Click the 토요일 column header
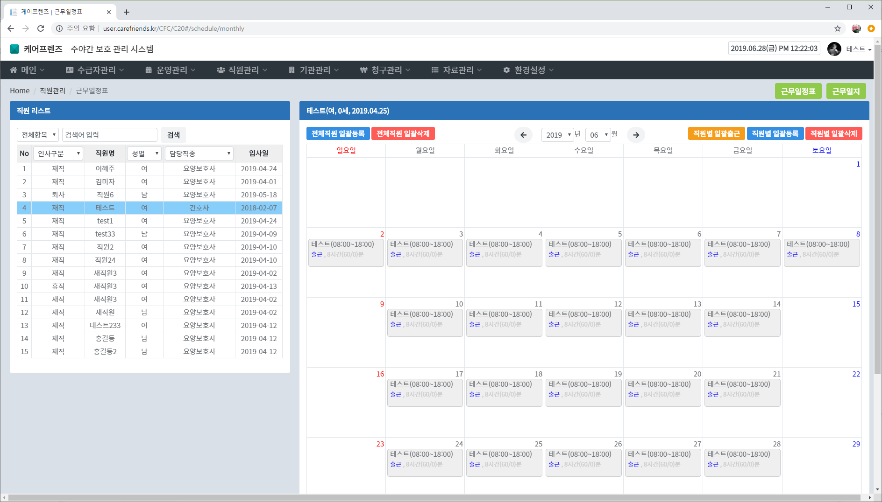This screenshot has height=502, width=882. pos(822,150)
